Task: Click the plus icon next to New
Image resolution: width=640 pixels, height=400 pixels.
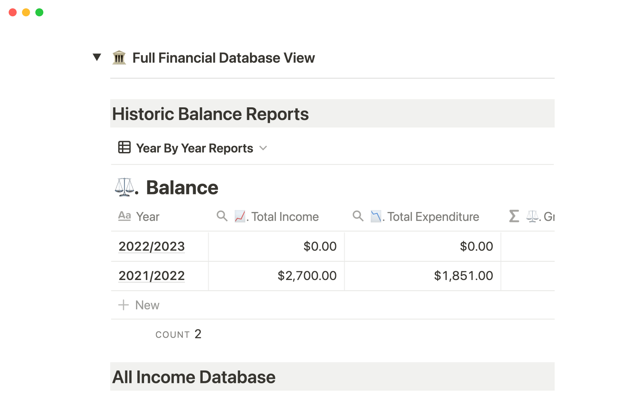Action: [123, 305]
